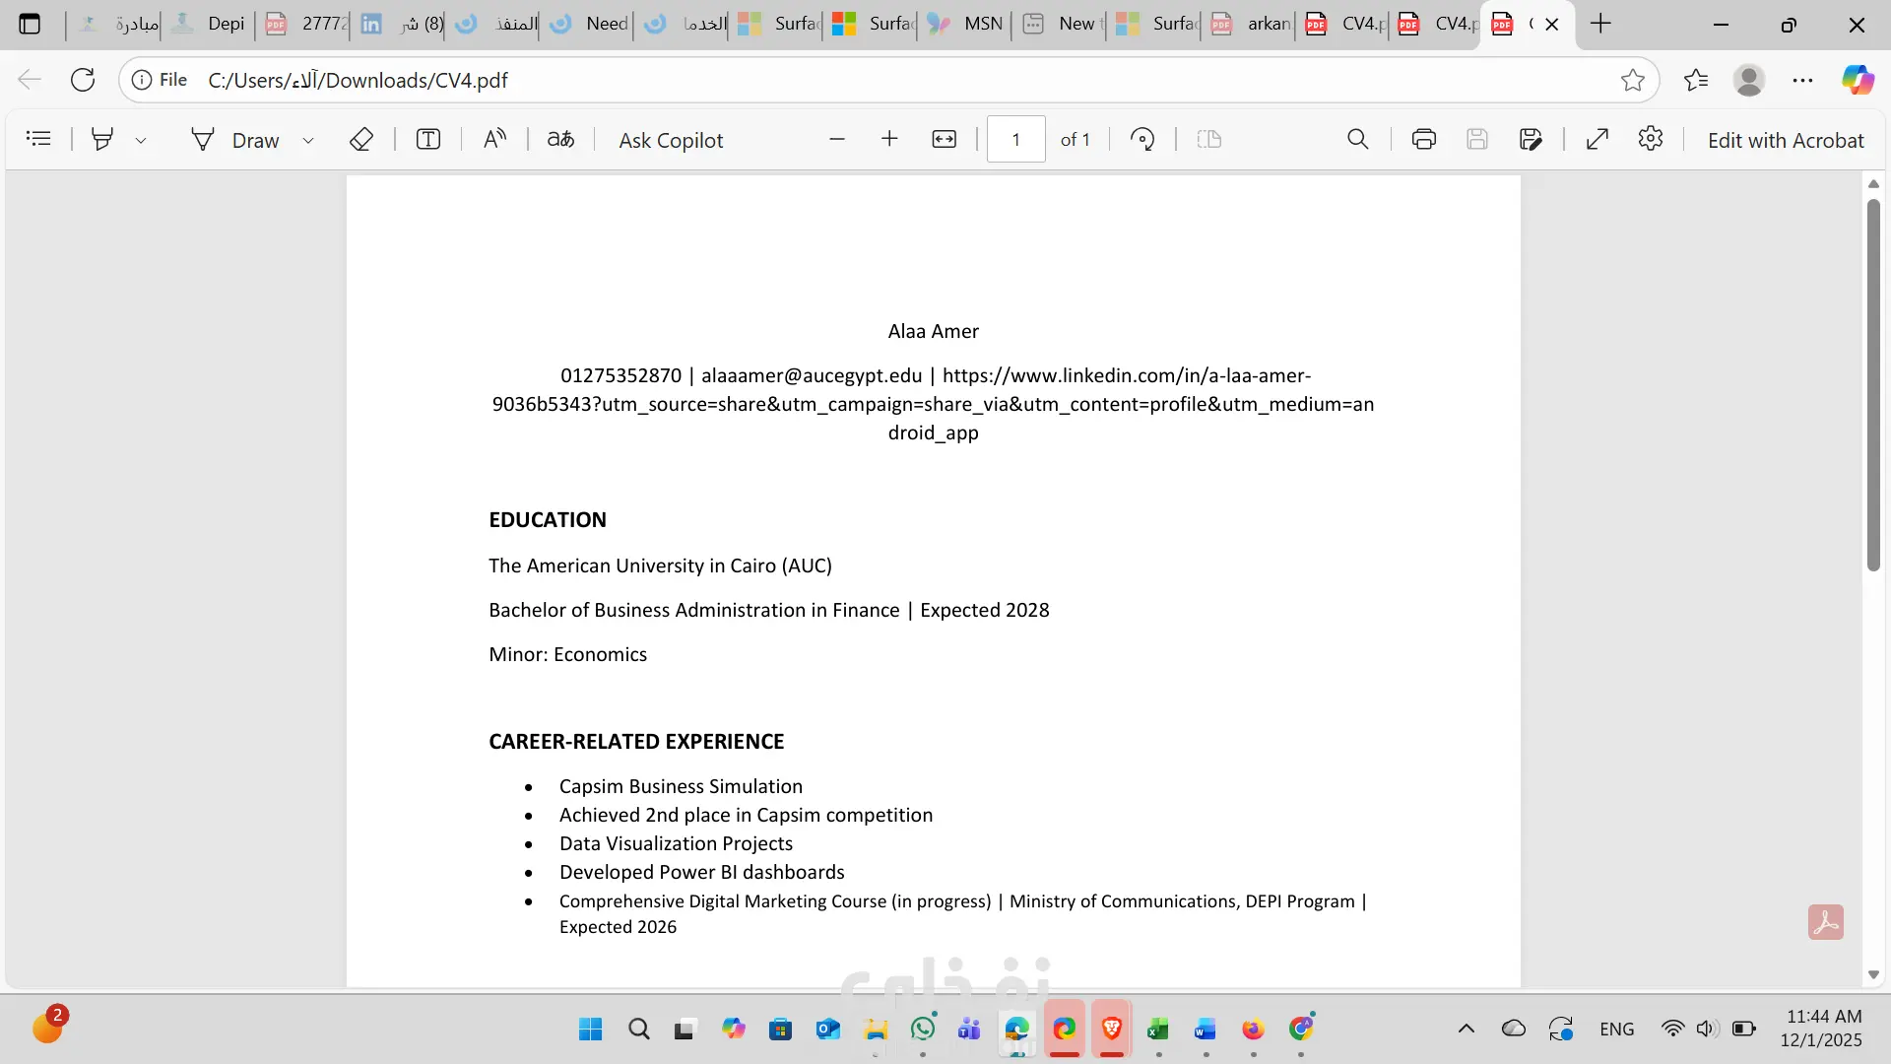This screenshot has height=1064, width=1891.
Task: Toggle the Add text tool
Action: (428, 139)
